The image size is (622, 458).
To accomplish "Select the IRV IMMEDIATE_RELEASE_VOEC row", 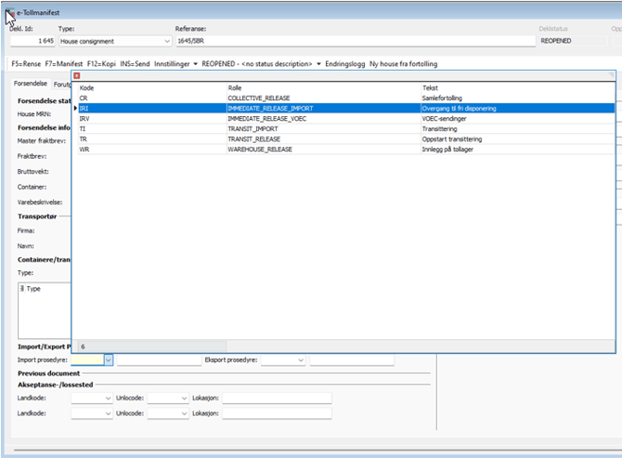I will coord(346,119).
